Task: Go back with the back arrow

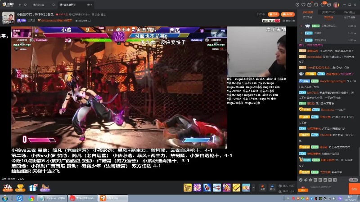Action: 20,4
